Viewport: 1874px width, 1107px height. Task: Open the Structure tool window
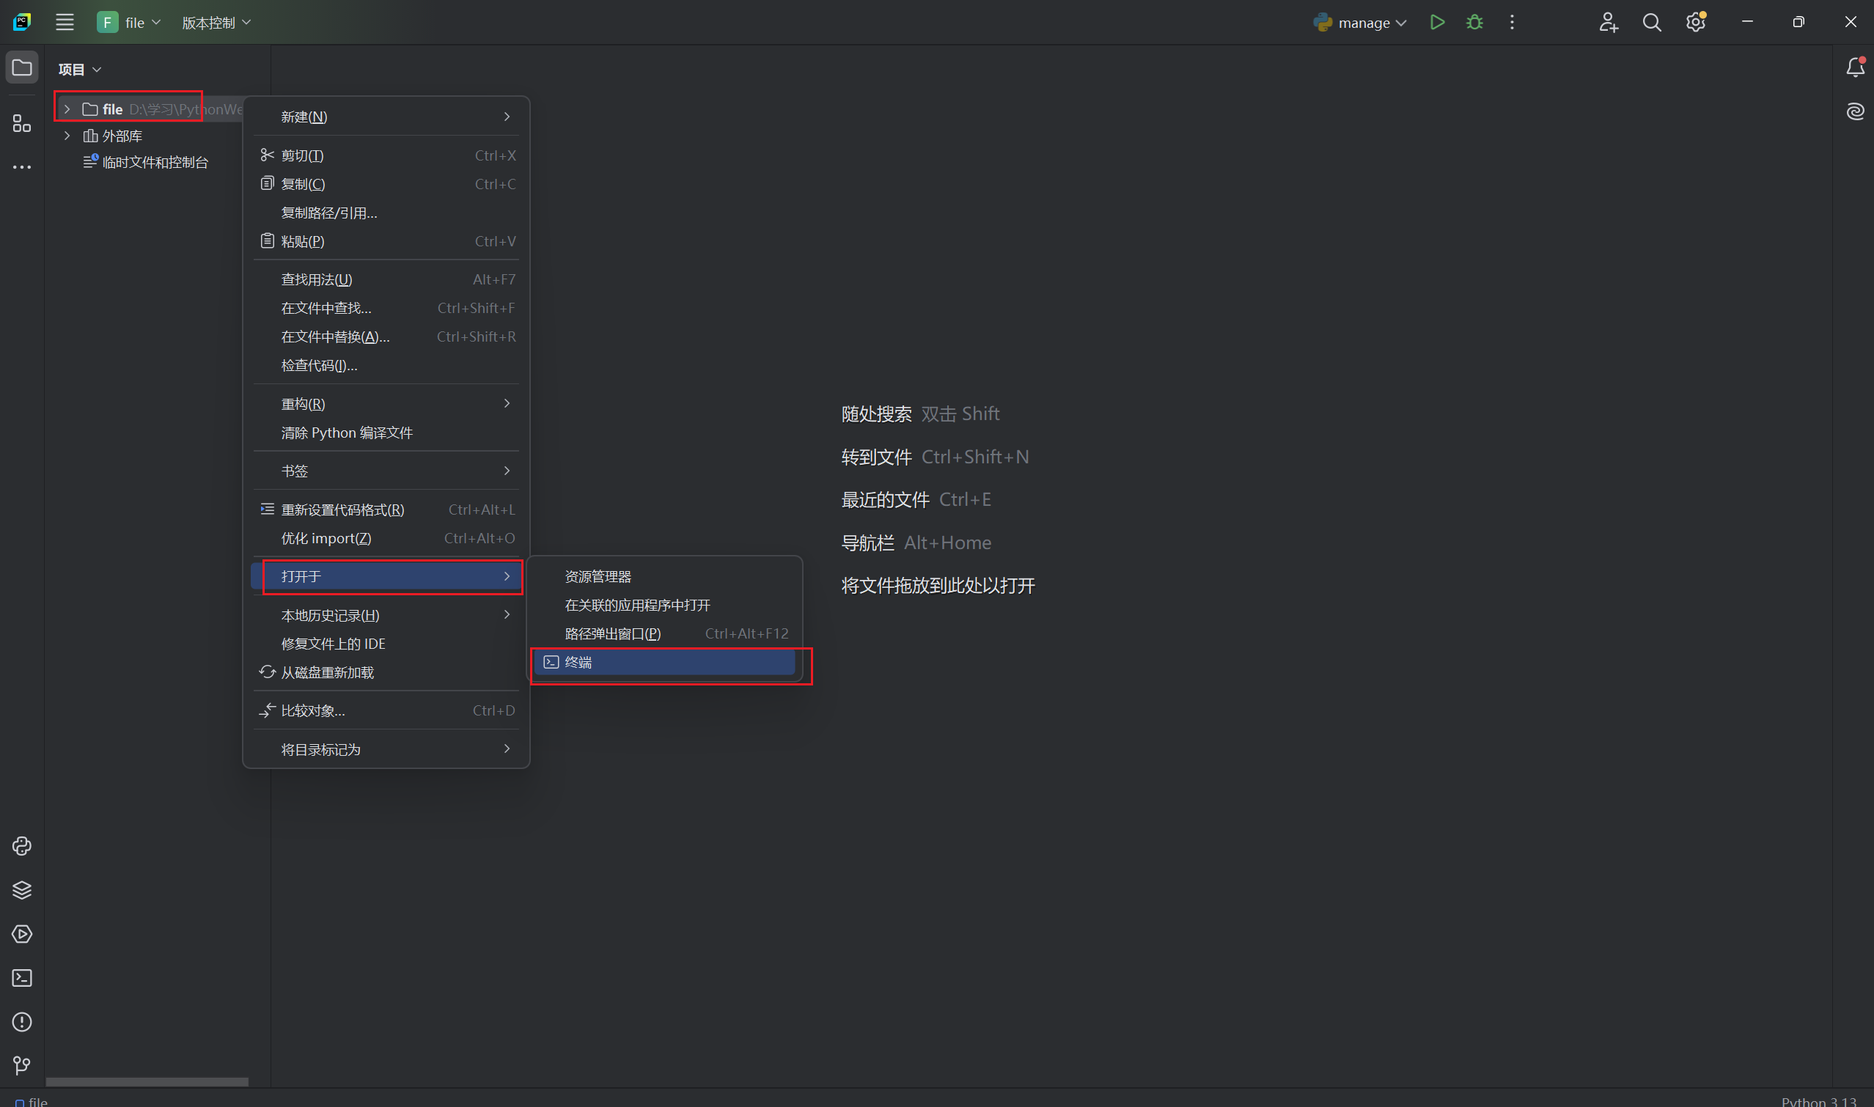click(22, 124)
